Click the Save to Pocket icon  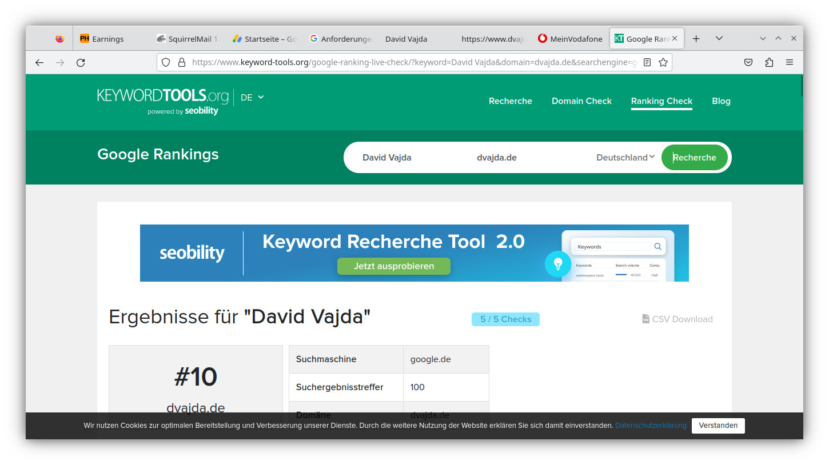(748, 63)
